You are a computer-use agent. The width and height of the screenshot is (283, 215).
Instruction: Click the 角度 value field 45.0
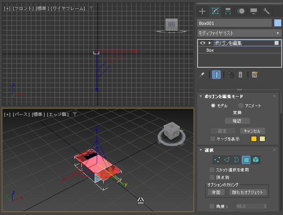click(249, 206)
